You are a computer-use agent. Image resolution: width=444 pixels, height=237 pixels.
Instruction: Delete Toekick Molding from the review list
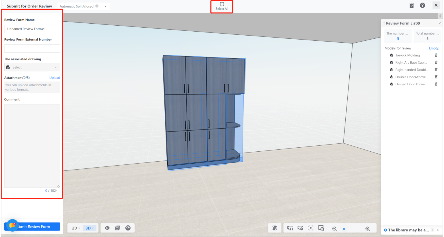(436, 55)
